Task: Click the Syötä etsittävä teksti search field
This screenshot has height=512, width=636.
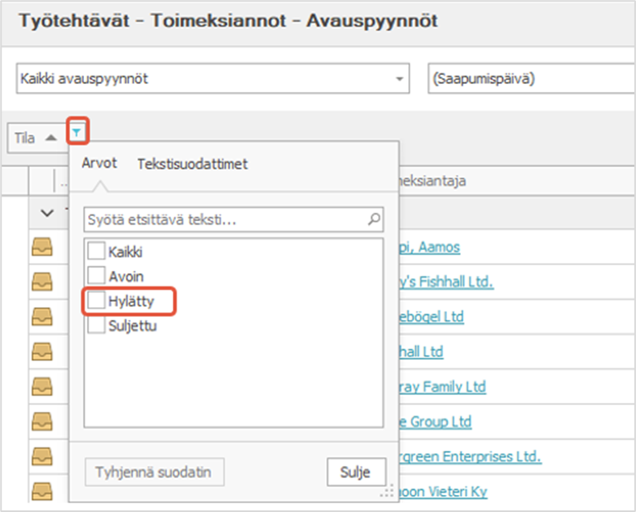Action: point(224,219)
